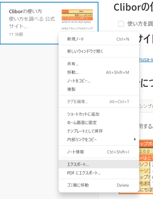
Task: Select ノートをコピー... menu item
Action: click(99, 81)
